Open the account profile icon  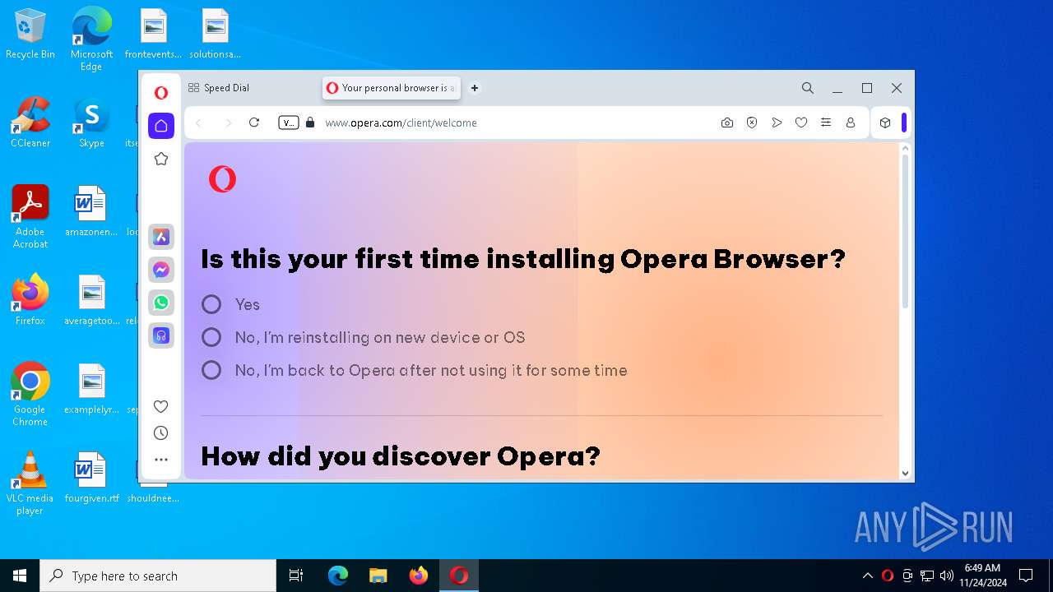pos(851,123)
